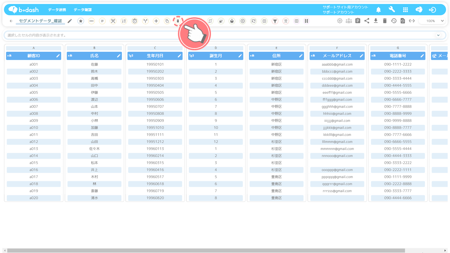Open the データ連携 menu
This screenshot has width=450, height=253.
tap(57, 10)
